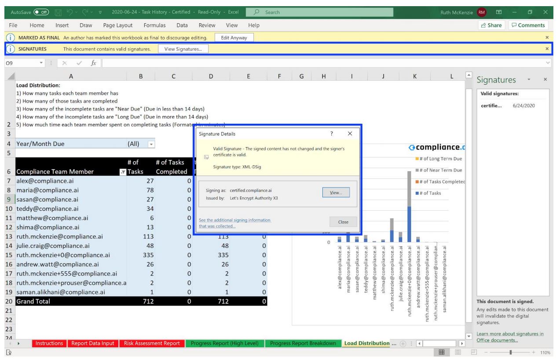This screenshot has height=364, width=560.
Task: Click the zoom in plus button
Action: [x=534, y=353]
